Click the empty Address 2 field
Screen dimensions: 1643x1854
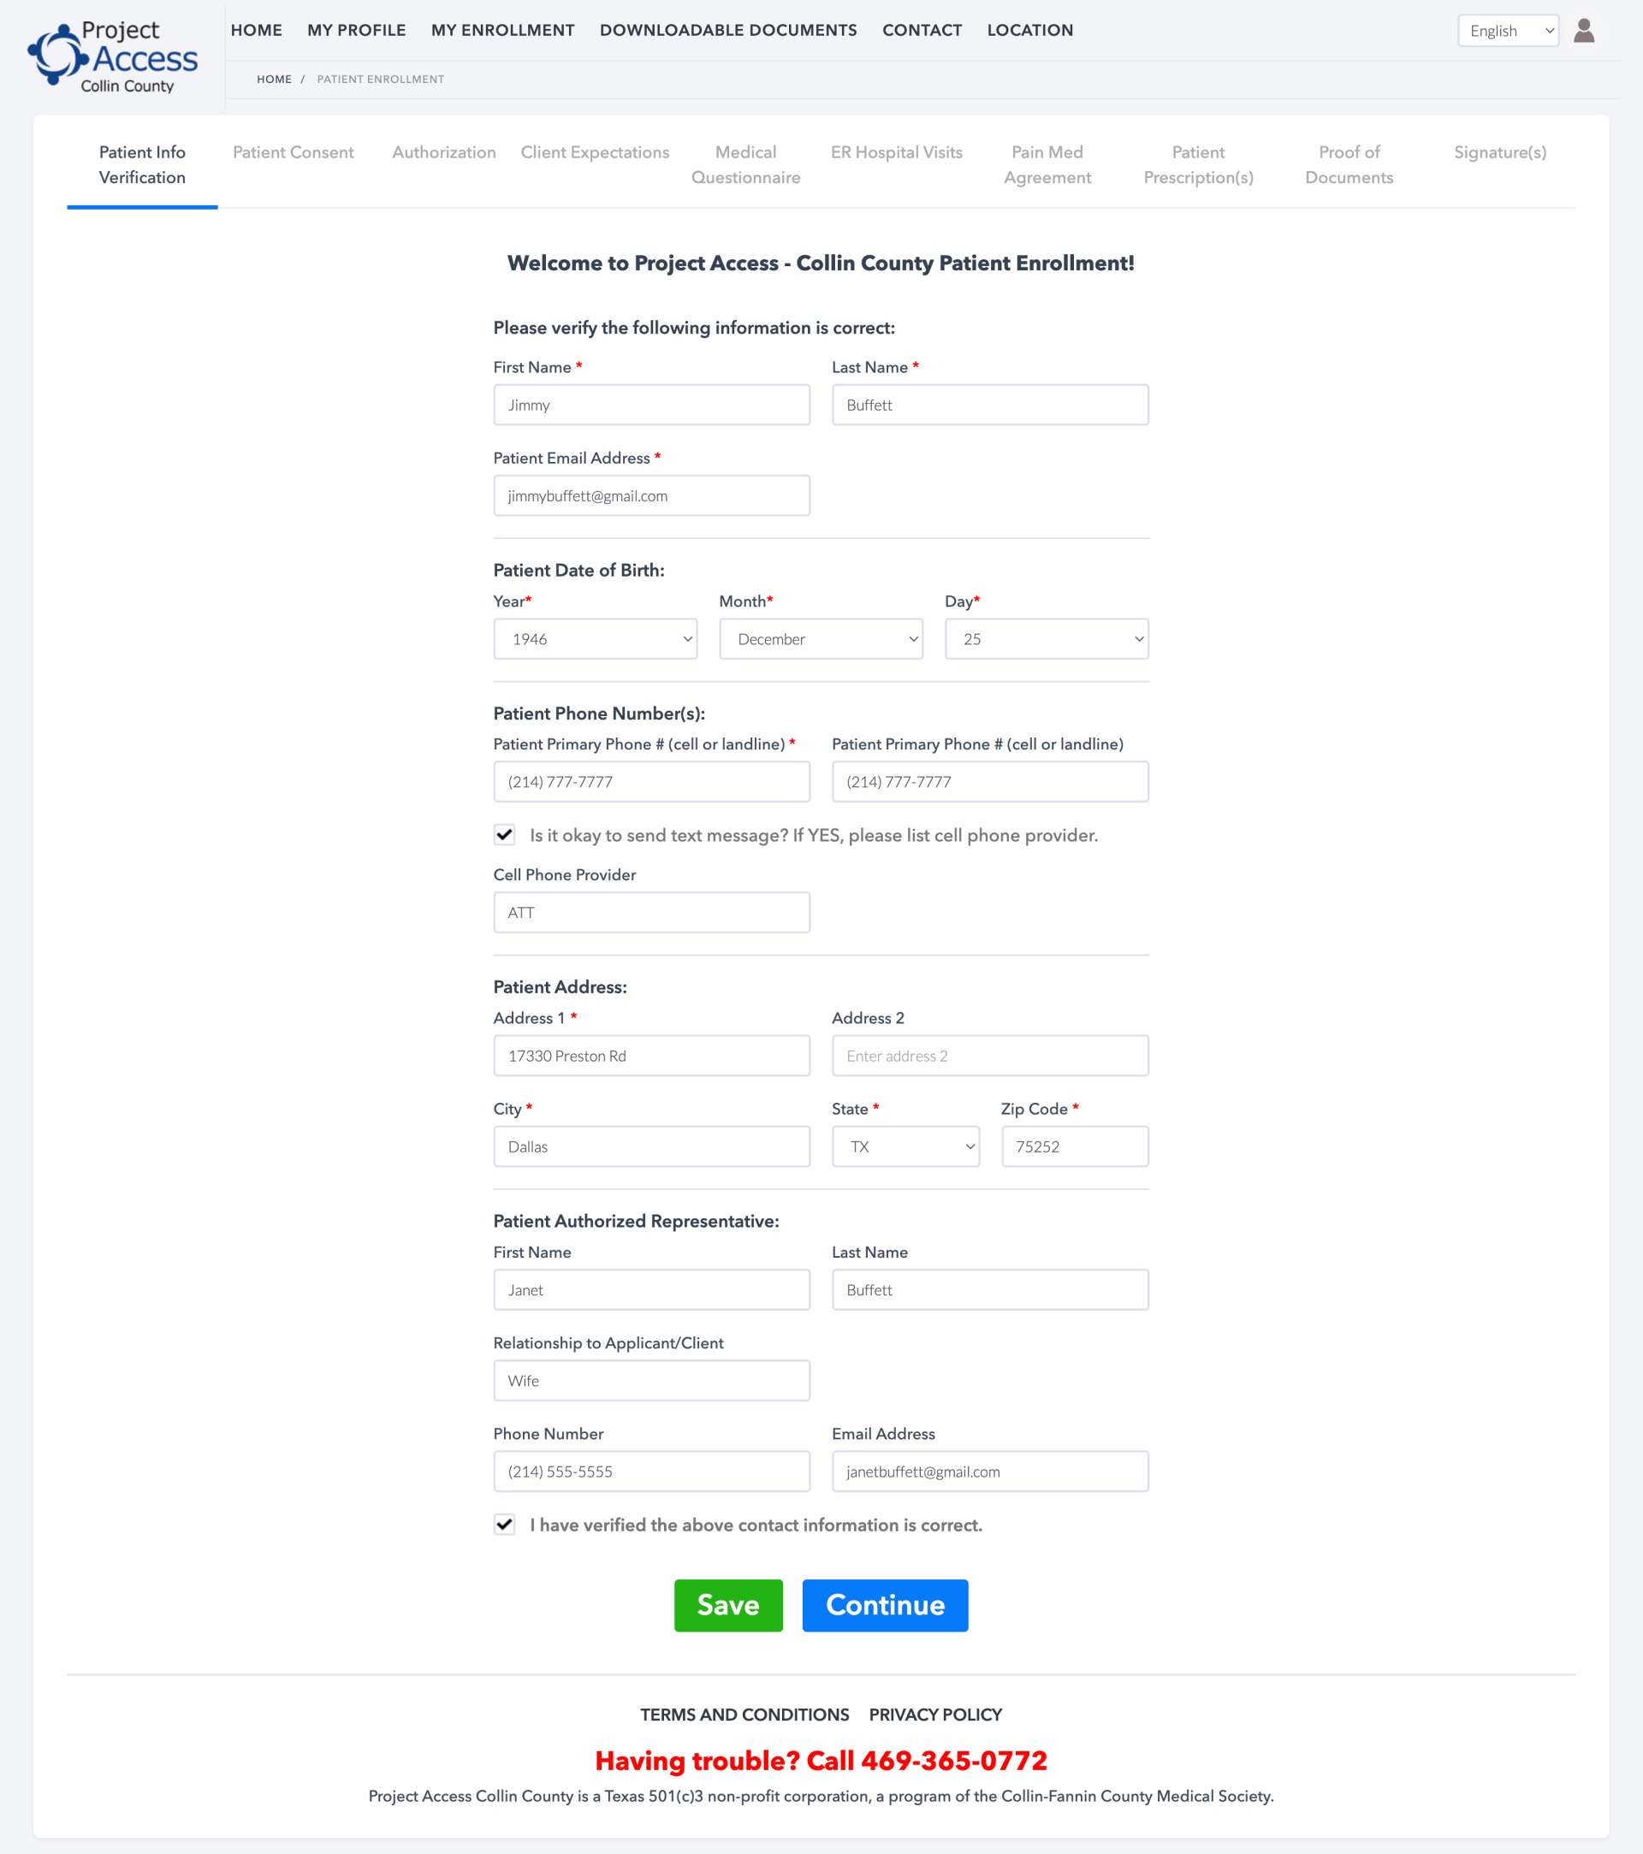(x=990, y=1055)
